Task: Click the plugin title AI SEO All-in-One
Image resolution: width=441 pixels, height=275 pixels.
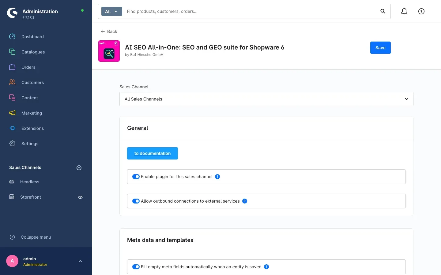Action: (205, 47)
